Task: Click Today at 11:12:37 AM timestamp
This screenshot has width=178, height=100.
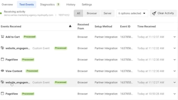Action: click(x=151, y=37)
